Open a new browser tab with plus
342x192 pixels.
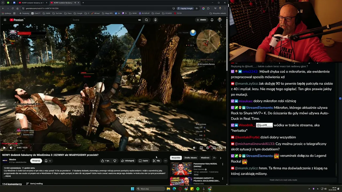(x=83, y=3)
